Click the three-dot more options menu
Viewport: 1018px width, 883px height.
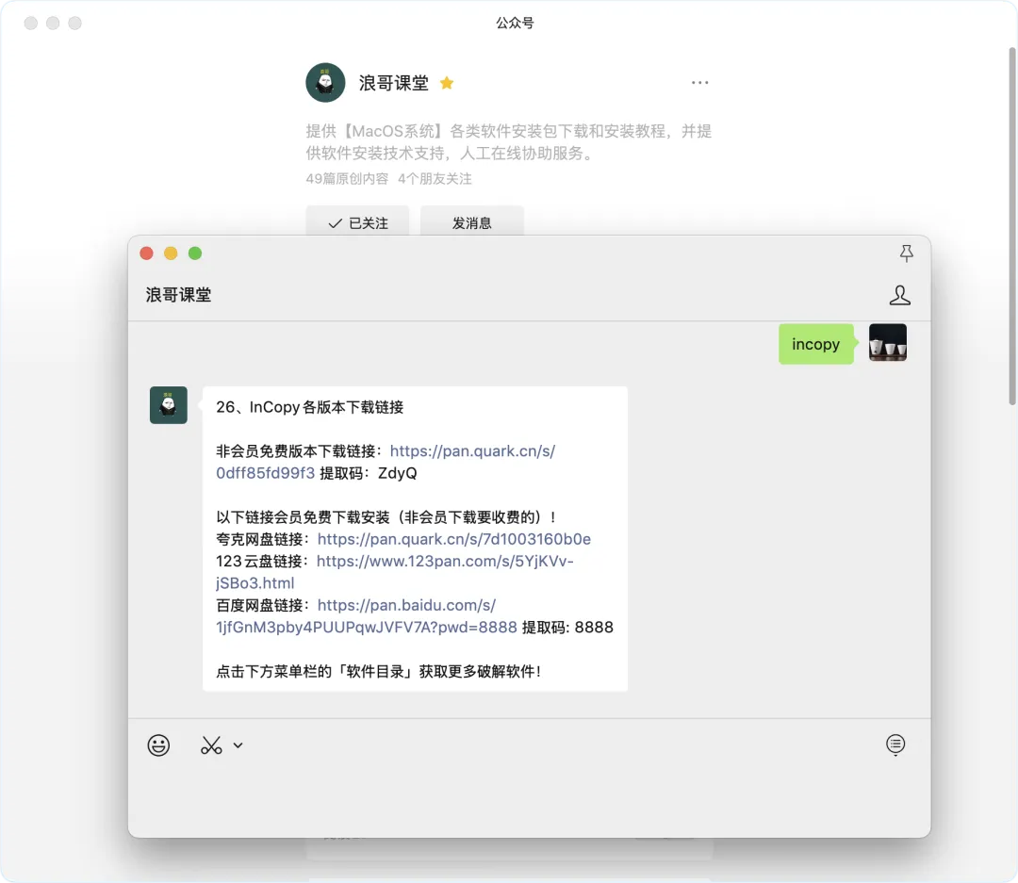(699, 82)
